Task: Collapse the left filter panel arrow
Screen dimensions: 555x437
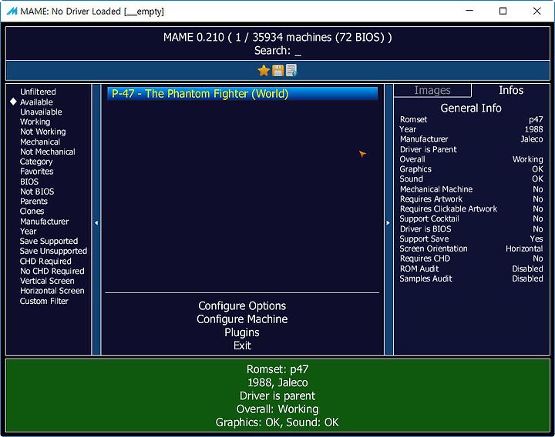Action: tap(96, 223)
